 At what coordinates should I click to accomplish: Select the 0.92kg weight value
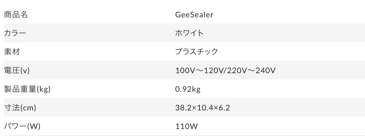pos(188,89)
